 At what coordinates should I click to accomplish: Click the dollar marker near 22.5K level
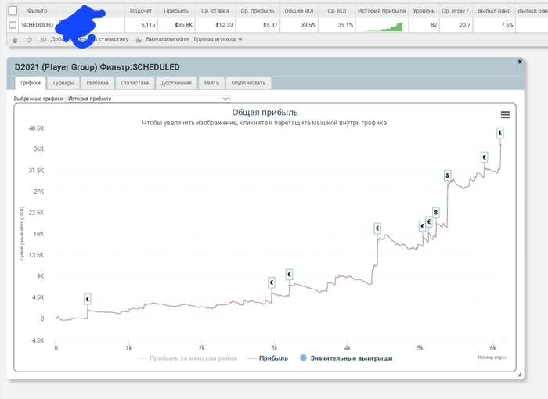click(435, 212)
